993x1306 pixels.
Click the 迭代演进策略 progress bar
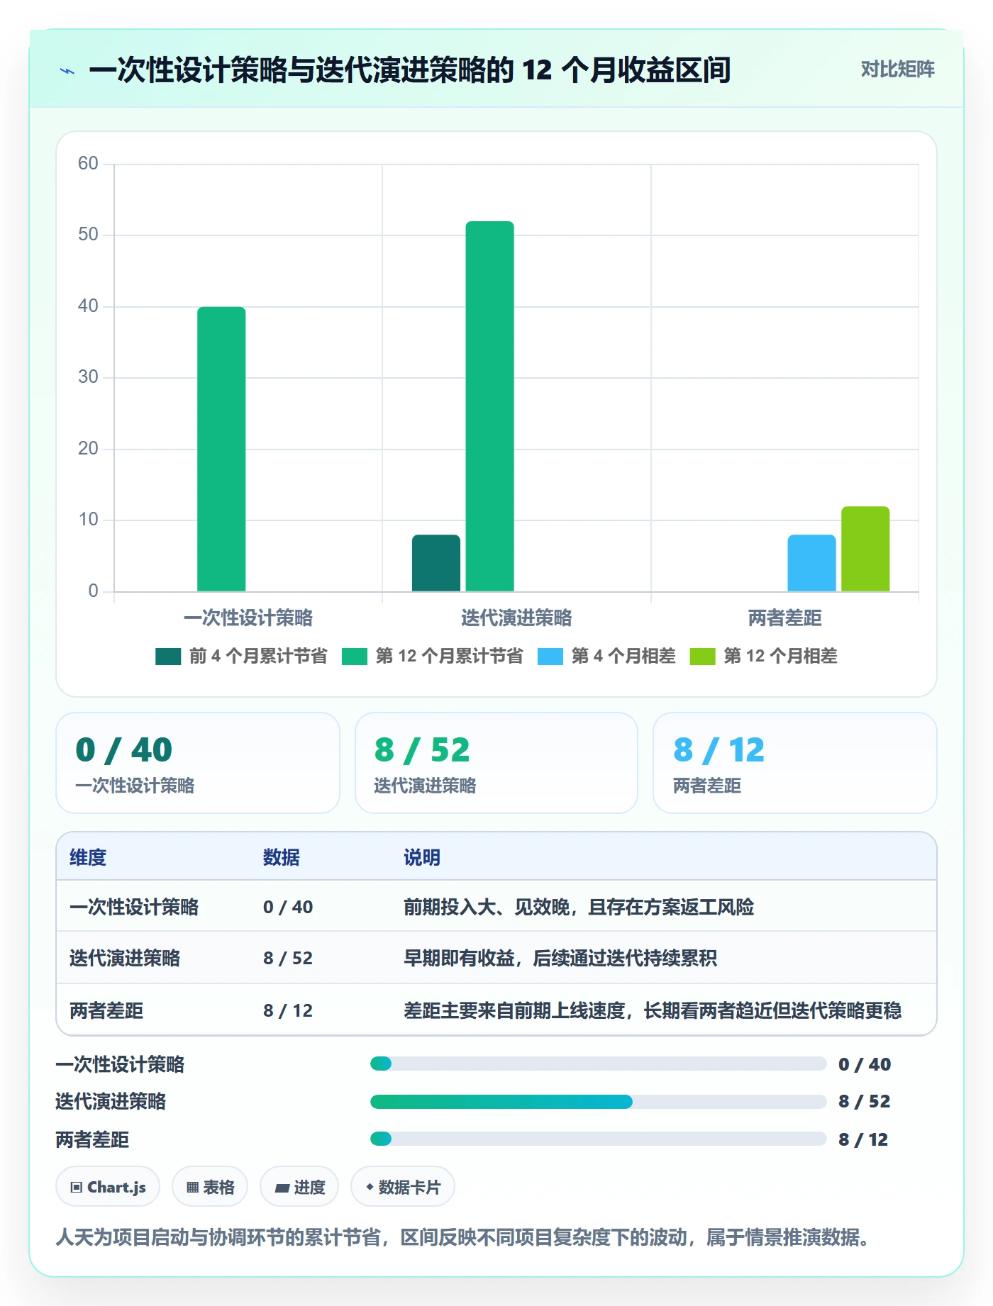coord(599,1102)
